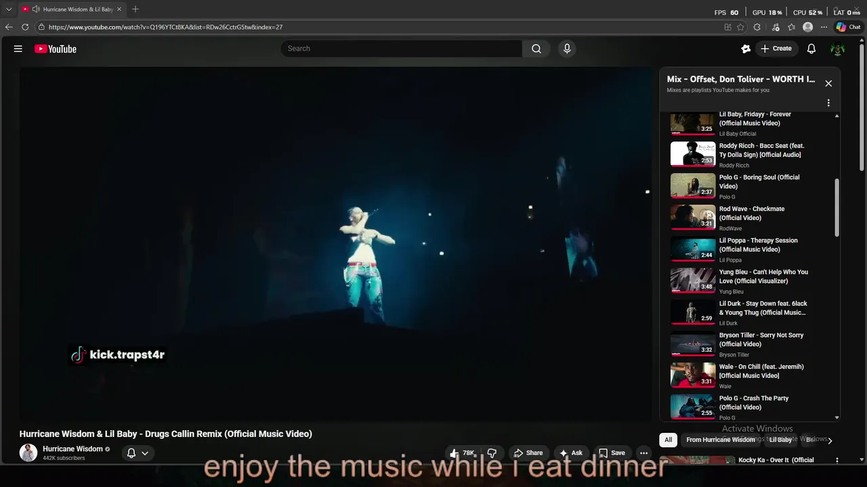The height and width of the screenshot is (487, 867).
Task: Play Kocky Ka - Over It
Action: coord(776,460)
